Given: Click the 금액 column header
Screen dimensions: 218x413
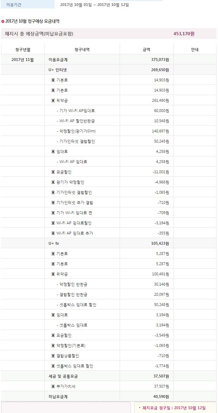Looking at the screenshot, I should pos(146,50).
